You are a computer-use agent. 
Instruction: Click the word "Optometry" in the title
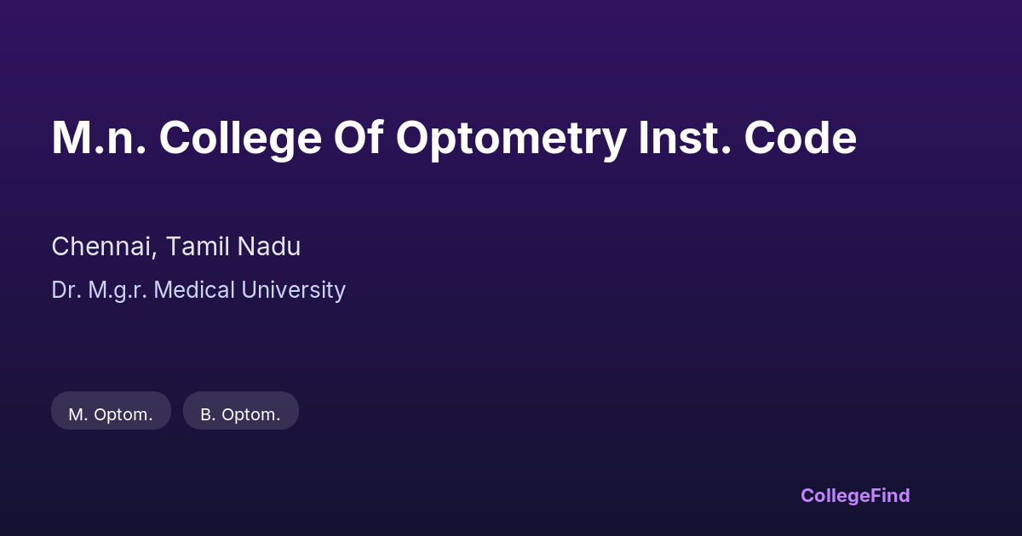510,138
